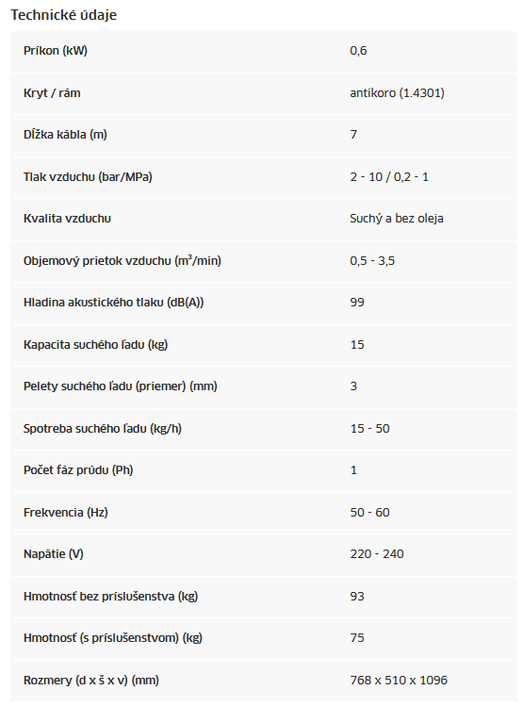Select the Príkon (kW) row label
Image resolution: width=523 pixels, height=723 pixels.
[x=56, y=51]
